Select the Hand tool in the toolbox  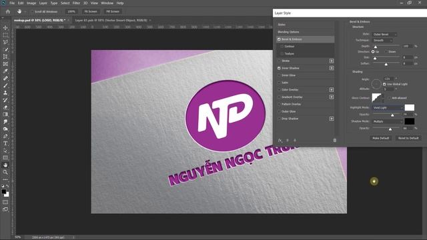[5, 165]
